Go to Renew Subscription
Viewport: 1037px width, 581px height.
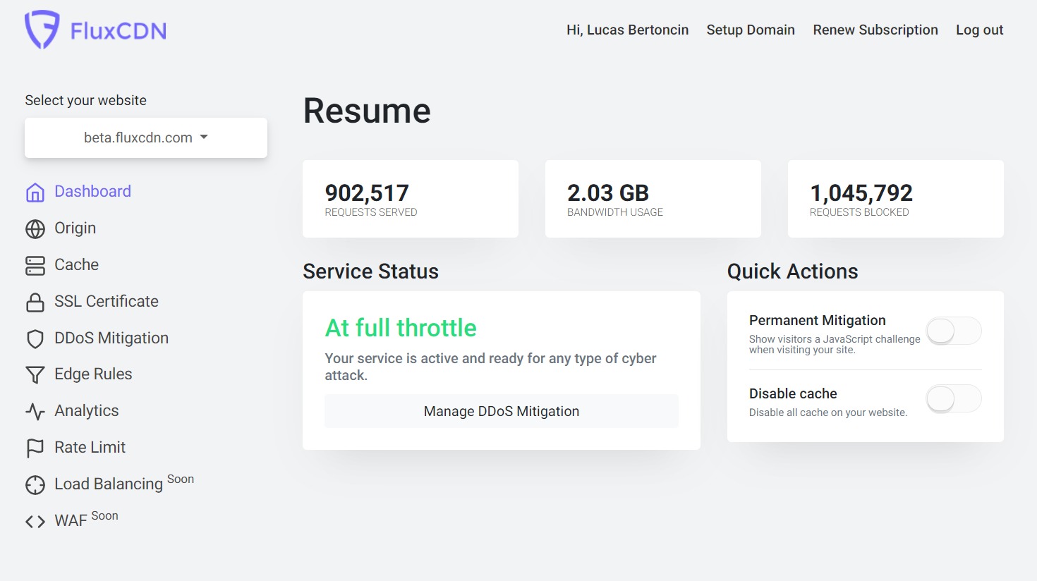point(875,30)
